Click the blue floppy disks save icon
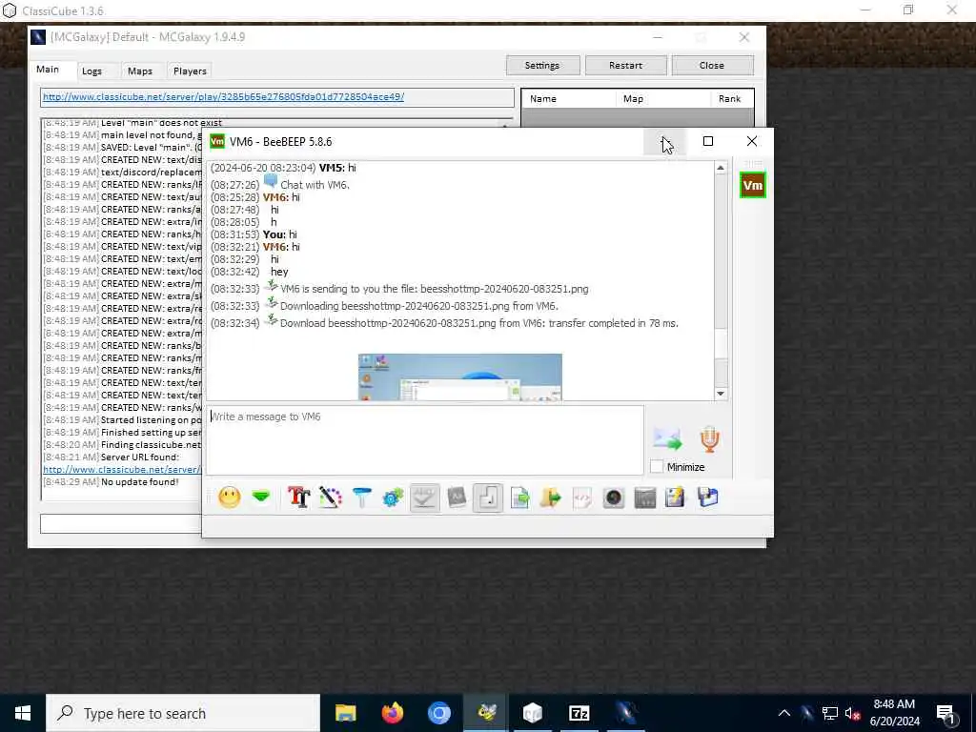The image size is (976, 732). [x=708, y=498]
